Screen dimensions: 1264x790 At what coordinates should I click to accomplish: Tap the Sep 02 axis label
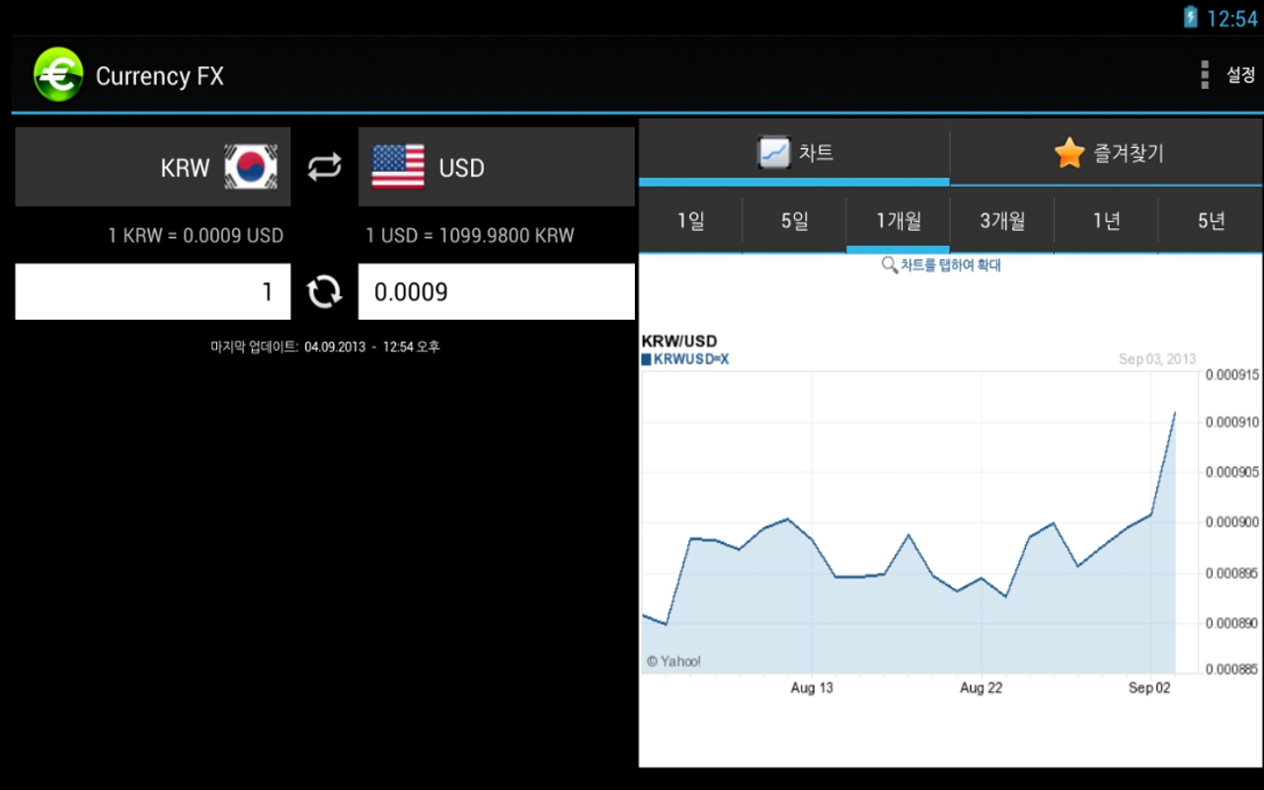coord(1149,687)
